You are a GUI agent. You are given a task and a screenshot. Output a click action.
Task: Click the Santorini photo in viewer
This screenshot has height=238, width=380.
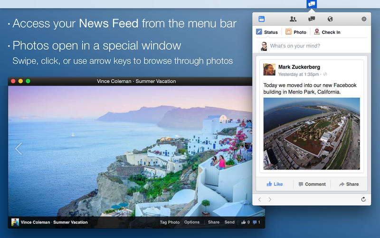[x=130, y=151]
